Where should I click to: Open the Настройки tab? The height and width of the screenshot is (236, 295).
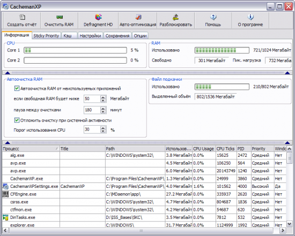point(90,36)
